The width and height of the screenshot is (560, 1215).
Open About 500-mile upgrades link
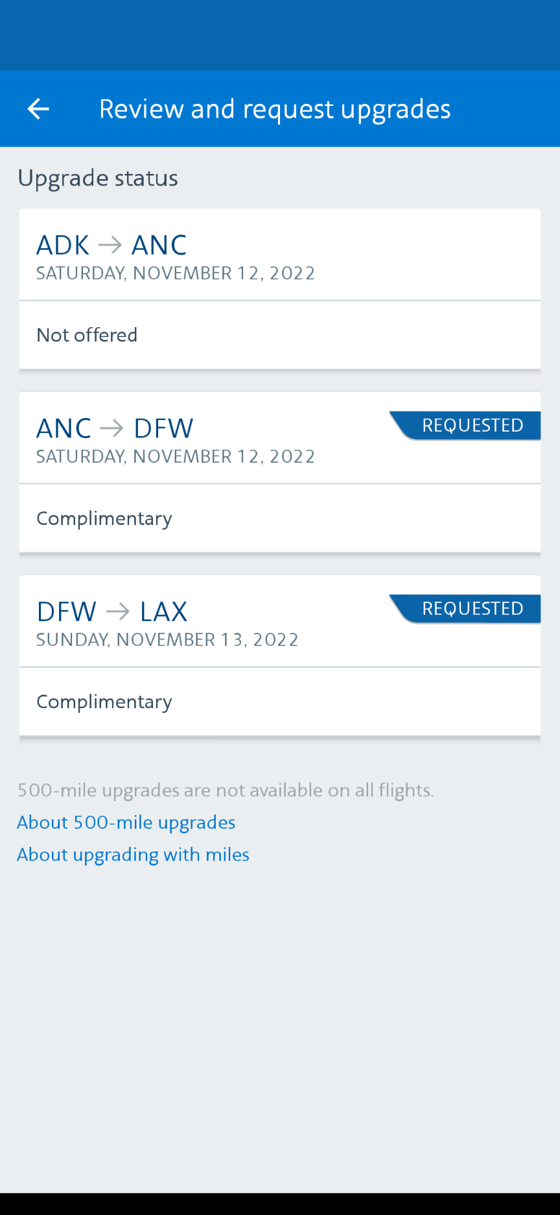click(x=126, y=822)
